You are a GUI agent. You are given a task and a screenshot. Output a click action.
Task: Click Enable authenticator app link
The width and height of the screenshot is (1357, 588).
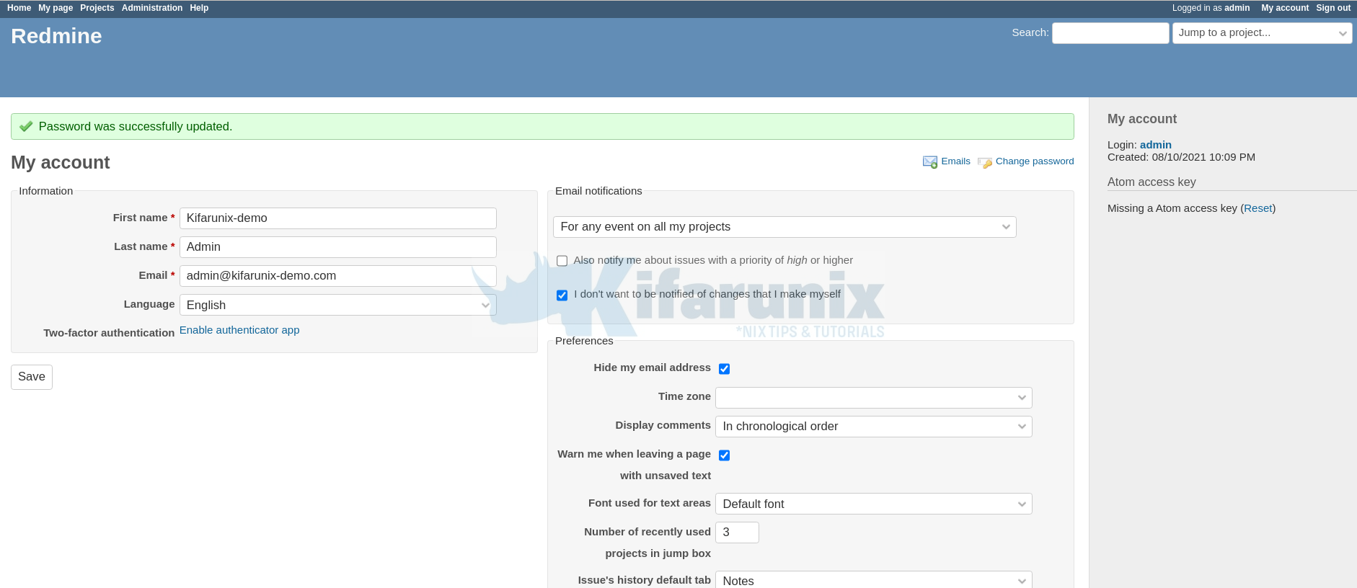coord(239,330)
